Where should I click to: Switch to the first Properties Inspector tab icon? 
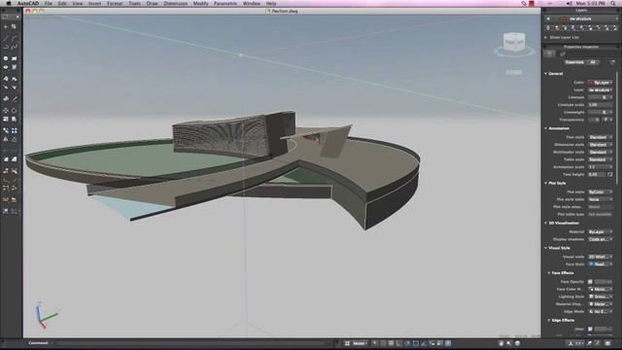(x=550, y=53)
